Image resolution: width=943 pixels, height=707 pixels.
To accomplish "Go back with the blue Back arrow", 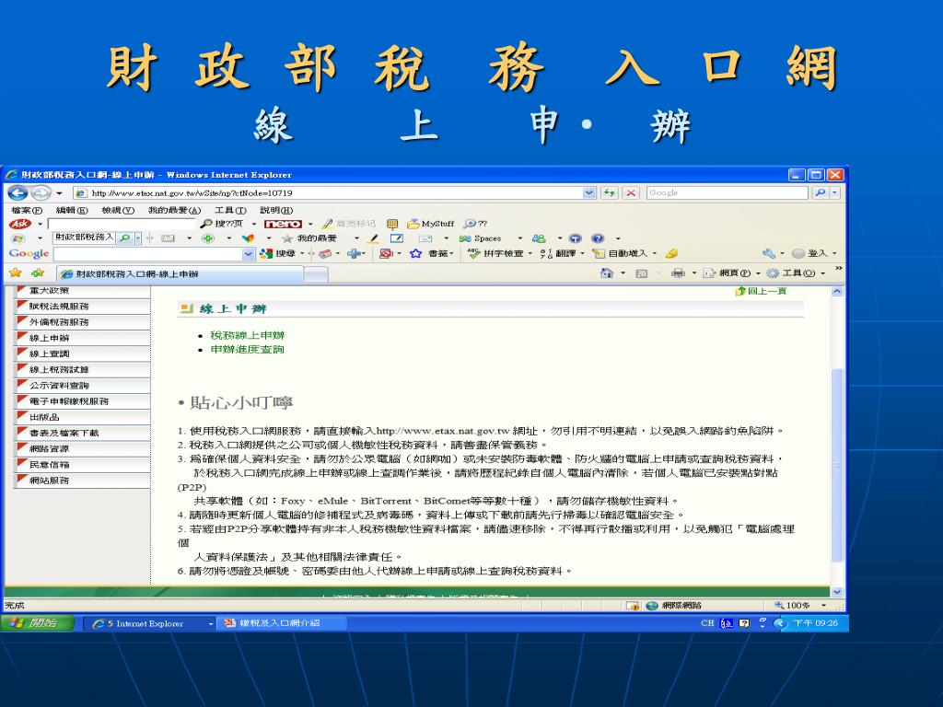I will coord(17,193).
